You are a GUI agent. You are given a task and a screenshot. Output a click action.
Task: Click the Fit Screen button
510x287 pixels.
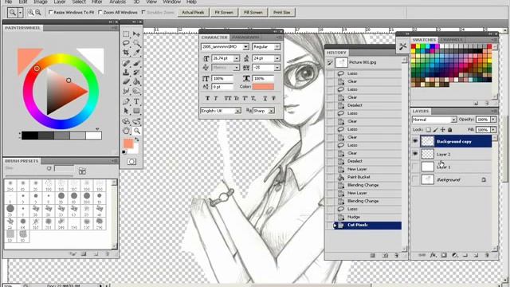224,13
